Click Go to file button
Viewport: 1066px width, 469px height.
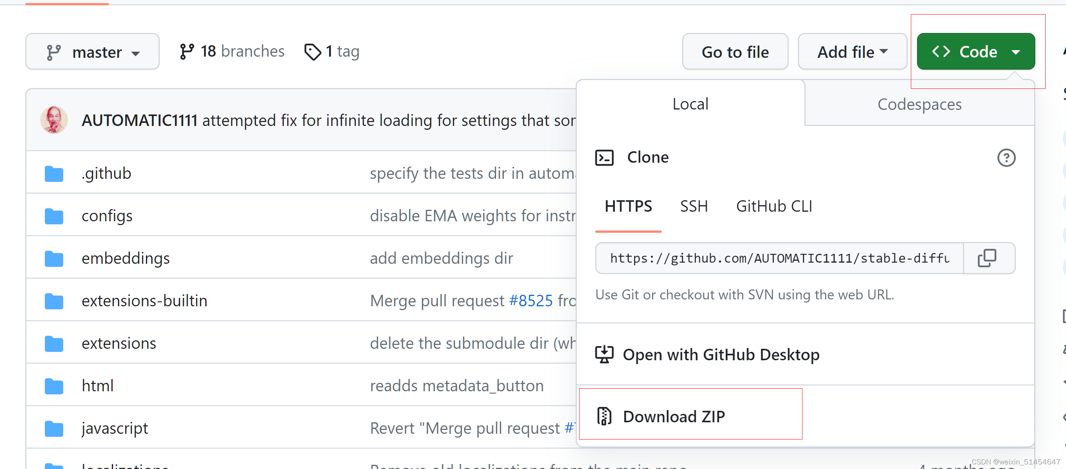coord(735,51)
